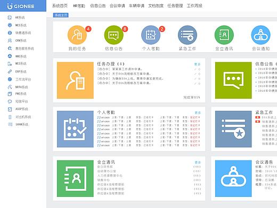Viewport: 277px width, 208px height.
Task: Click the 金立通讯 card heading
Action: coord(106,162)
